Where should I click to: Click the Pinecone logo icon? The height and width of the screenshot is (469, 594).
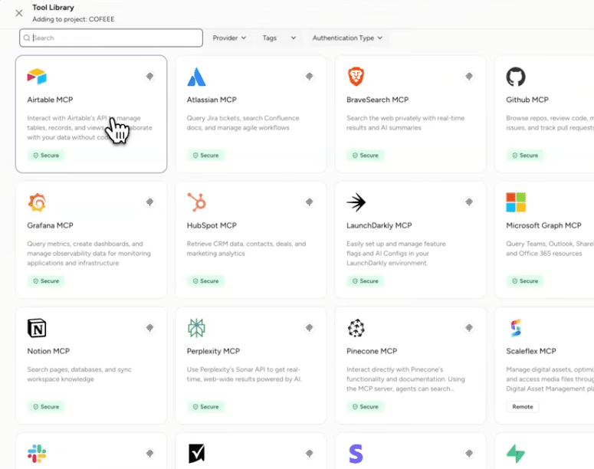pyautogui.click(x=356, y=328)
